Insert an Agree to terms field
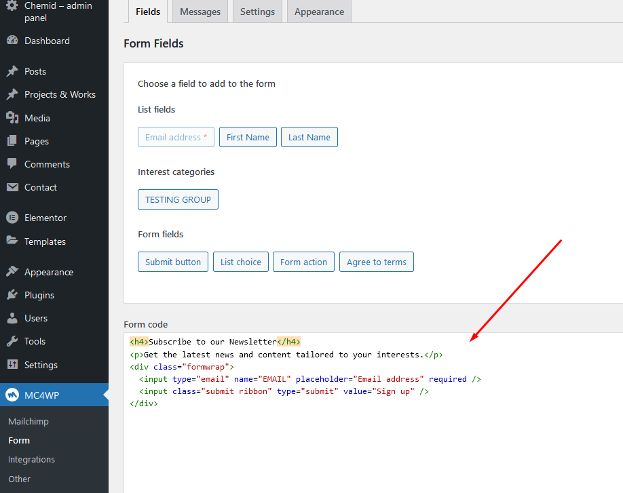623x493 pixels. click(376, 262)
